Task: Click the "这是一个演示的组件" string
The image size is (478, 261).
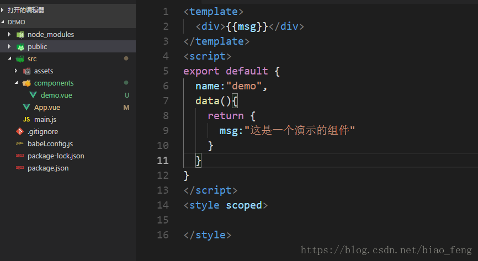Action: click(300, 130)
